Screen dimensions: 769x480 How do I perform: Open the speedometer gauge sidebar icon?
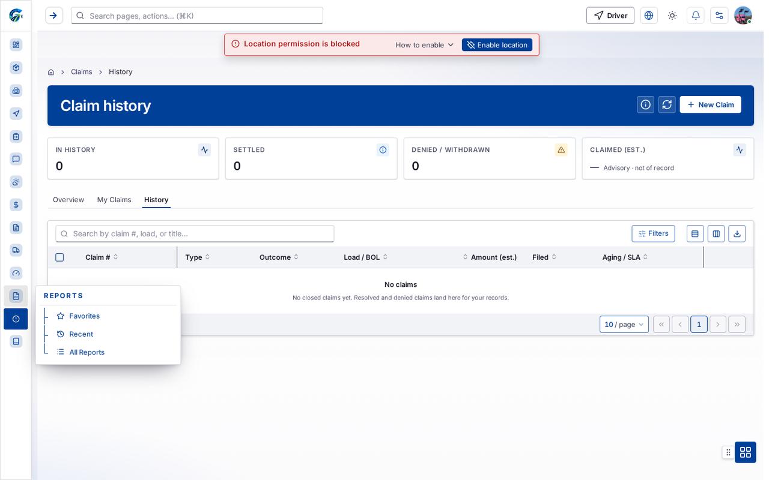tap(16, 273)
